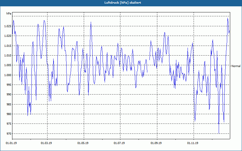This screenshot has width=242, height=151.
Task: Select the 1.000 axis value
Action: pyautogui.click(x=8, y=75)
